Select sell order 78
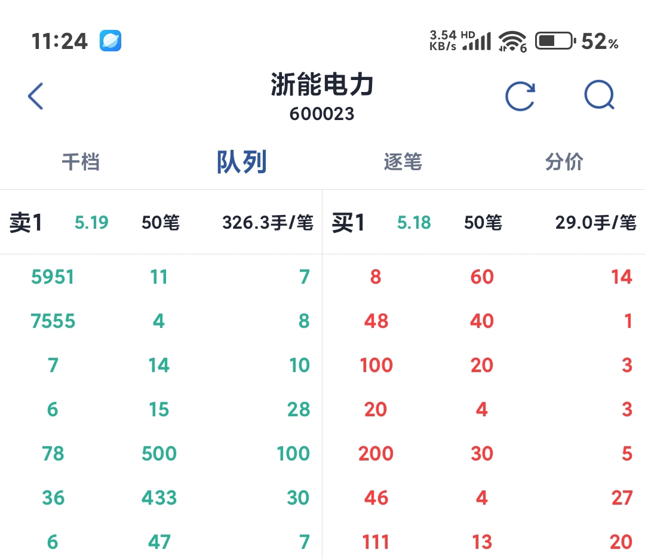645x559 pixels. pos(53,454)
